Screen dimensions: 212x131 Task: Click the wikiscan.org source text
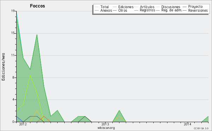(x=106, y=128)
